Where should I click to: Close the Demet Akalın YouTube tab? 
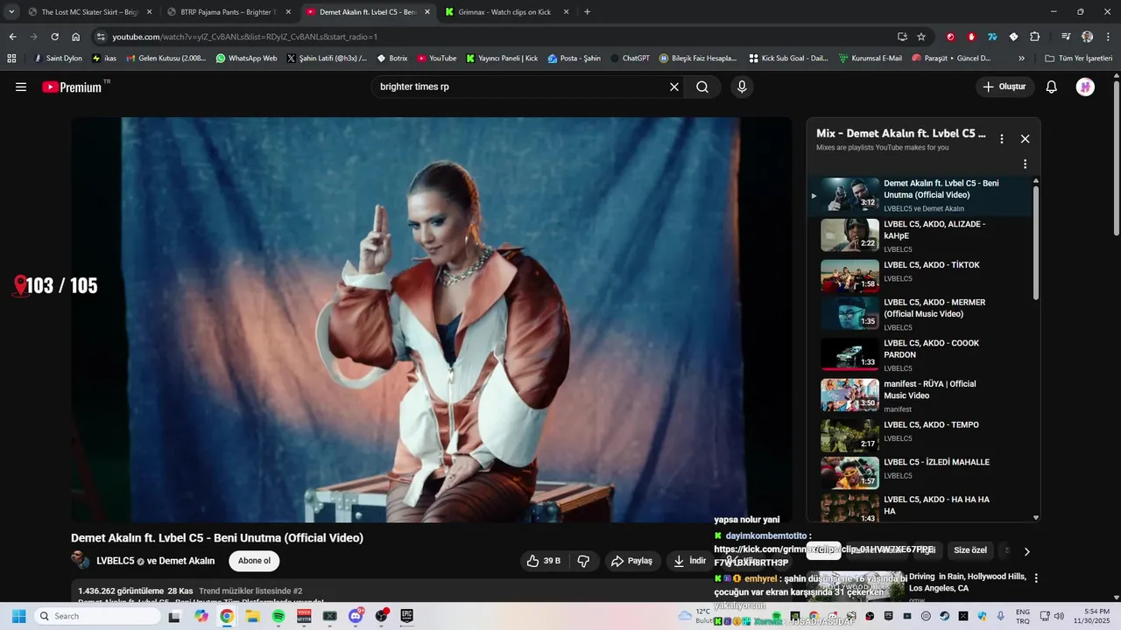click(x=427, y=12)
